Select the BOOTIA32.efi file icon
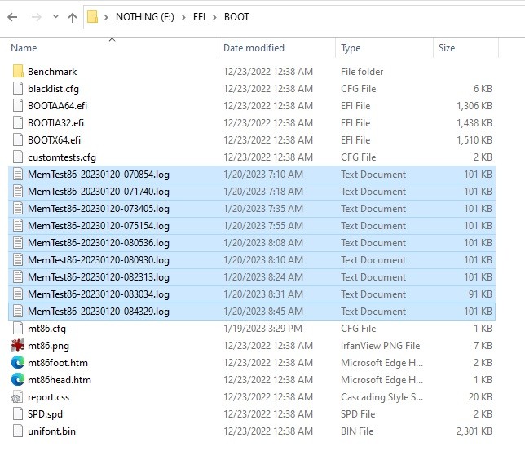Image resolution: width=525 pixels, height=451 pixels. [x=18, y=122]
